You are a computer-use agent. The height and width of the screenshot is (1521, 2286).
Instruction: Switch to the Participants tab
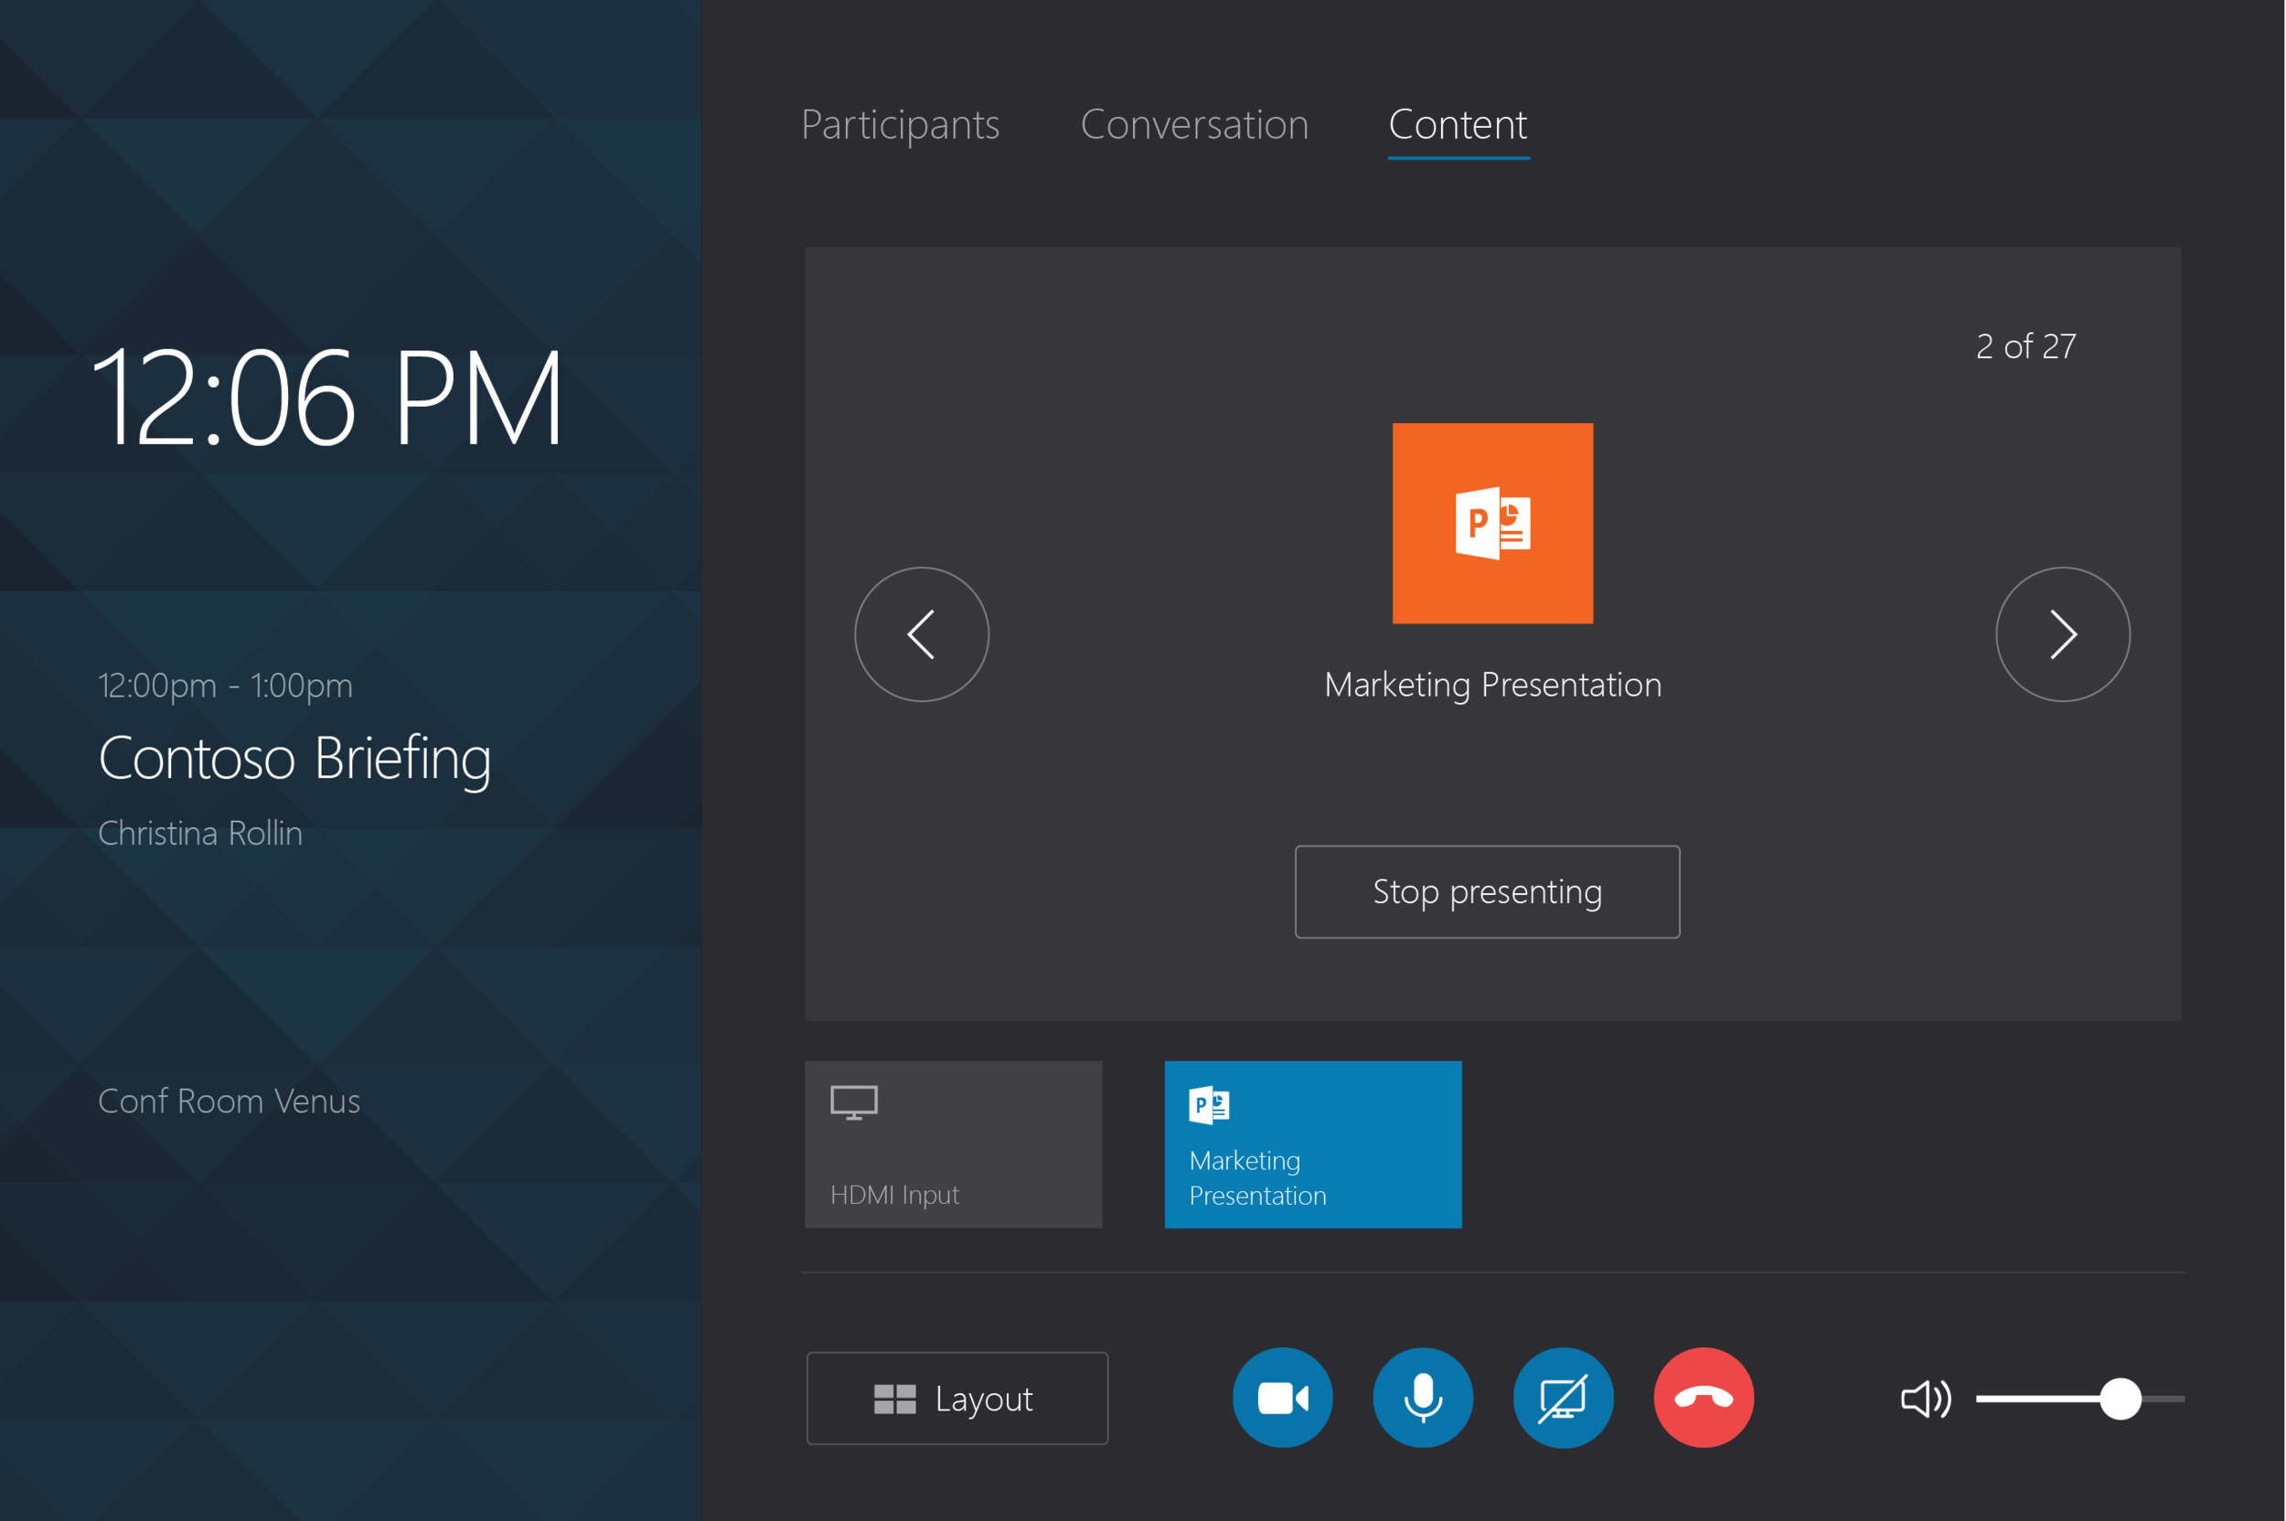click(x=901, y=125)
